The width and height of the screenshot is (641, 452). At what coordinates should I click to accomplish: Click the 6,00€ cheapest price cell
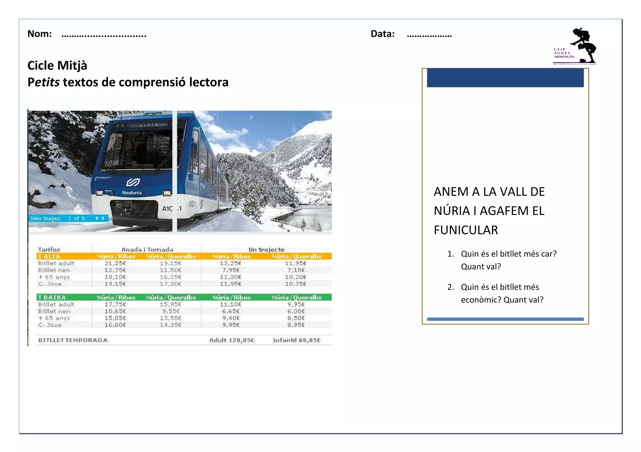296,311
